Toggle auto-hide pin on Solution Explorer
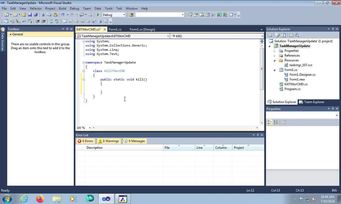The height and width of the screenshot is (204, 341). [333, 29]
